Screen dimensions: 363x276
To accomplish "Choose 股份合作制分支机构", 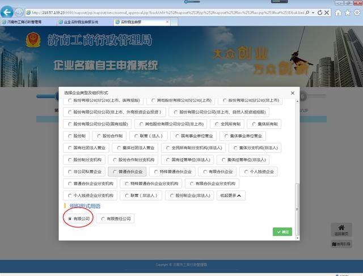I will tap(133, 160).
